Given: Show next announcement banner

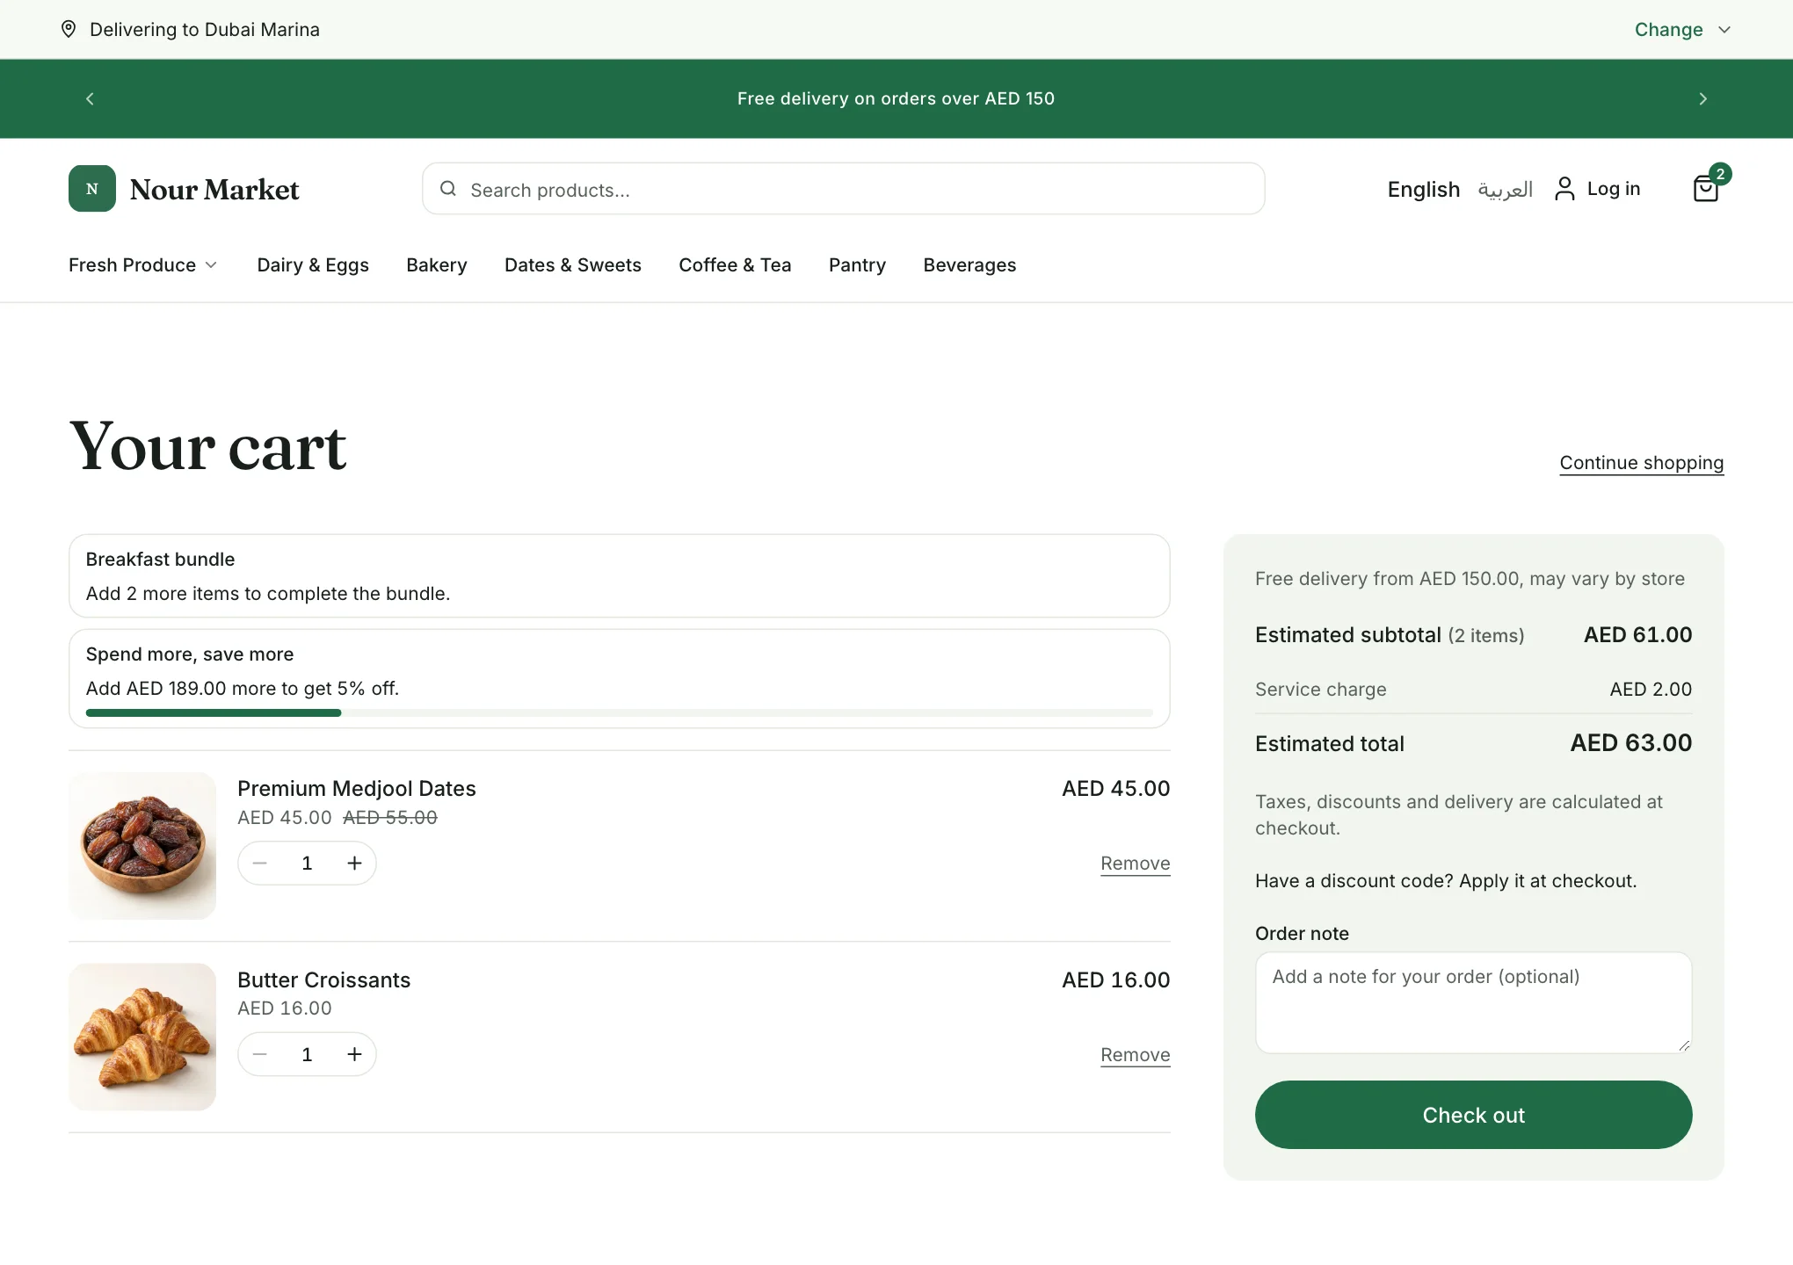Looking at the screenshot, I should tap(1702, 98).
